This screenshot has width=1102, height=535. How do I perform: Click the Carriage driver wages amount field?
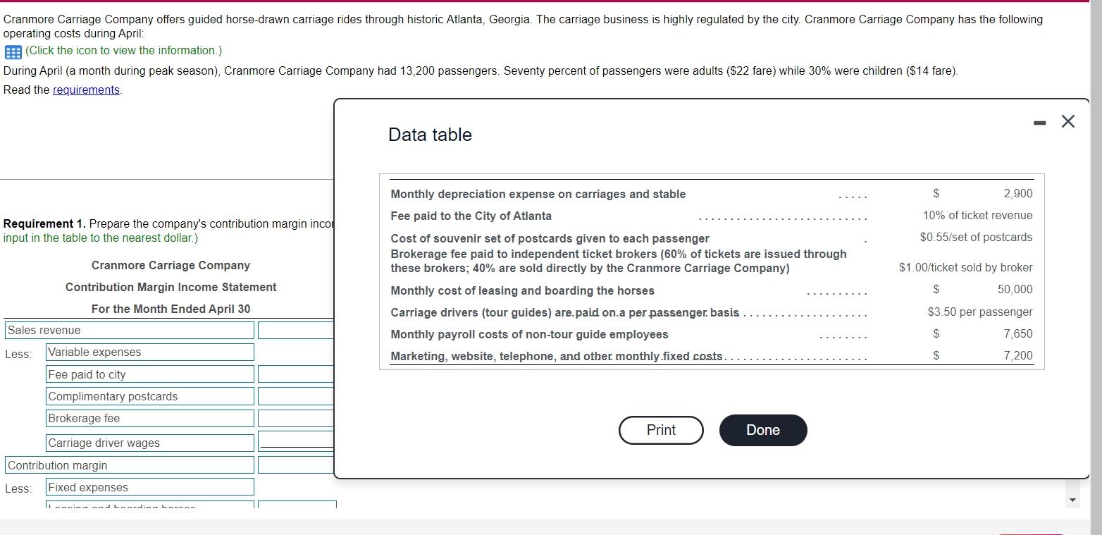pos(296,440)
